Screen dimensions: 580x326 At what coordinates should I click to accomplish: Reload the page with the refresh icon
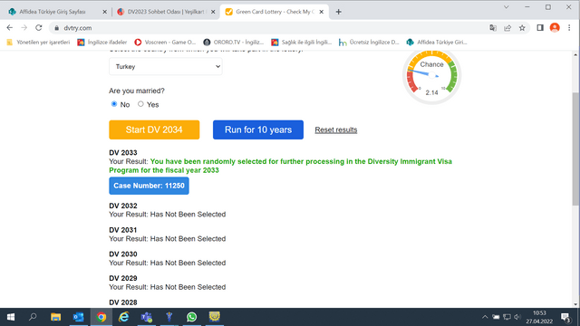[x=38, y=28]
